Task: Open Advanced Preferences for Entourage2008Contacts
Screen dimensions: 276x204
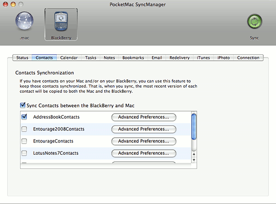Action: coord(143,129)
